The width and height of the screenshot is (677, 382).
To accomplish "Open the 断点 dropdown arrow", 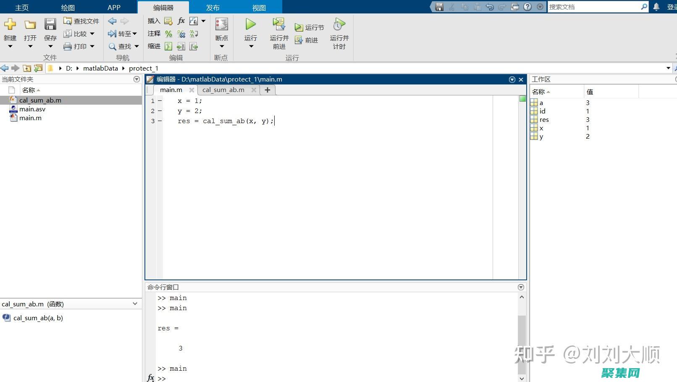I will coord(221,46).
